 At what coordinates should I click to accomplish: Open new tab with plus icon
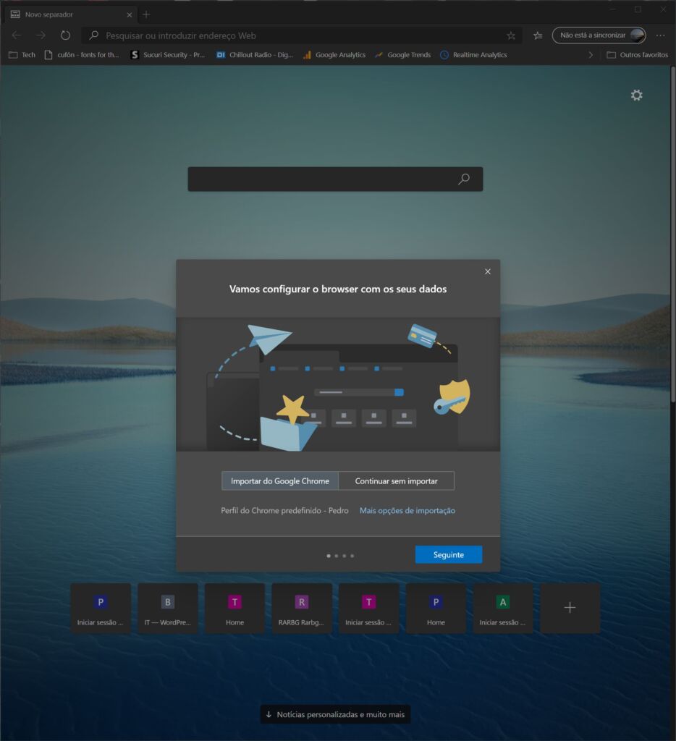pos(146,14)
